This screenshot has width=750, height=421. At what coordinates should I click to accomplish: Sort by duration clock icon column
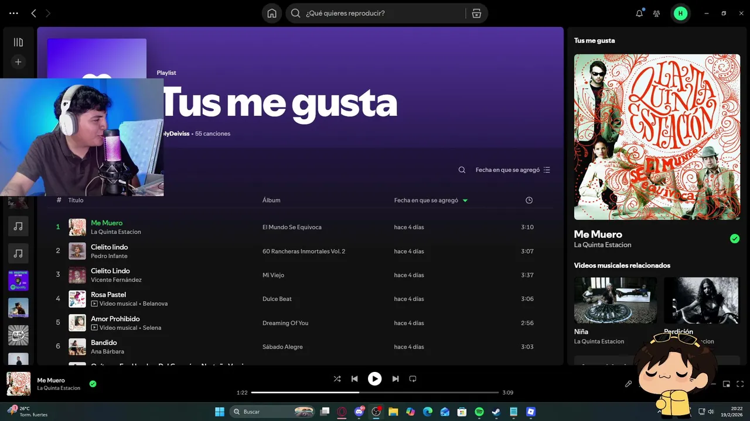(x=529, y=200)
